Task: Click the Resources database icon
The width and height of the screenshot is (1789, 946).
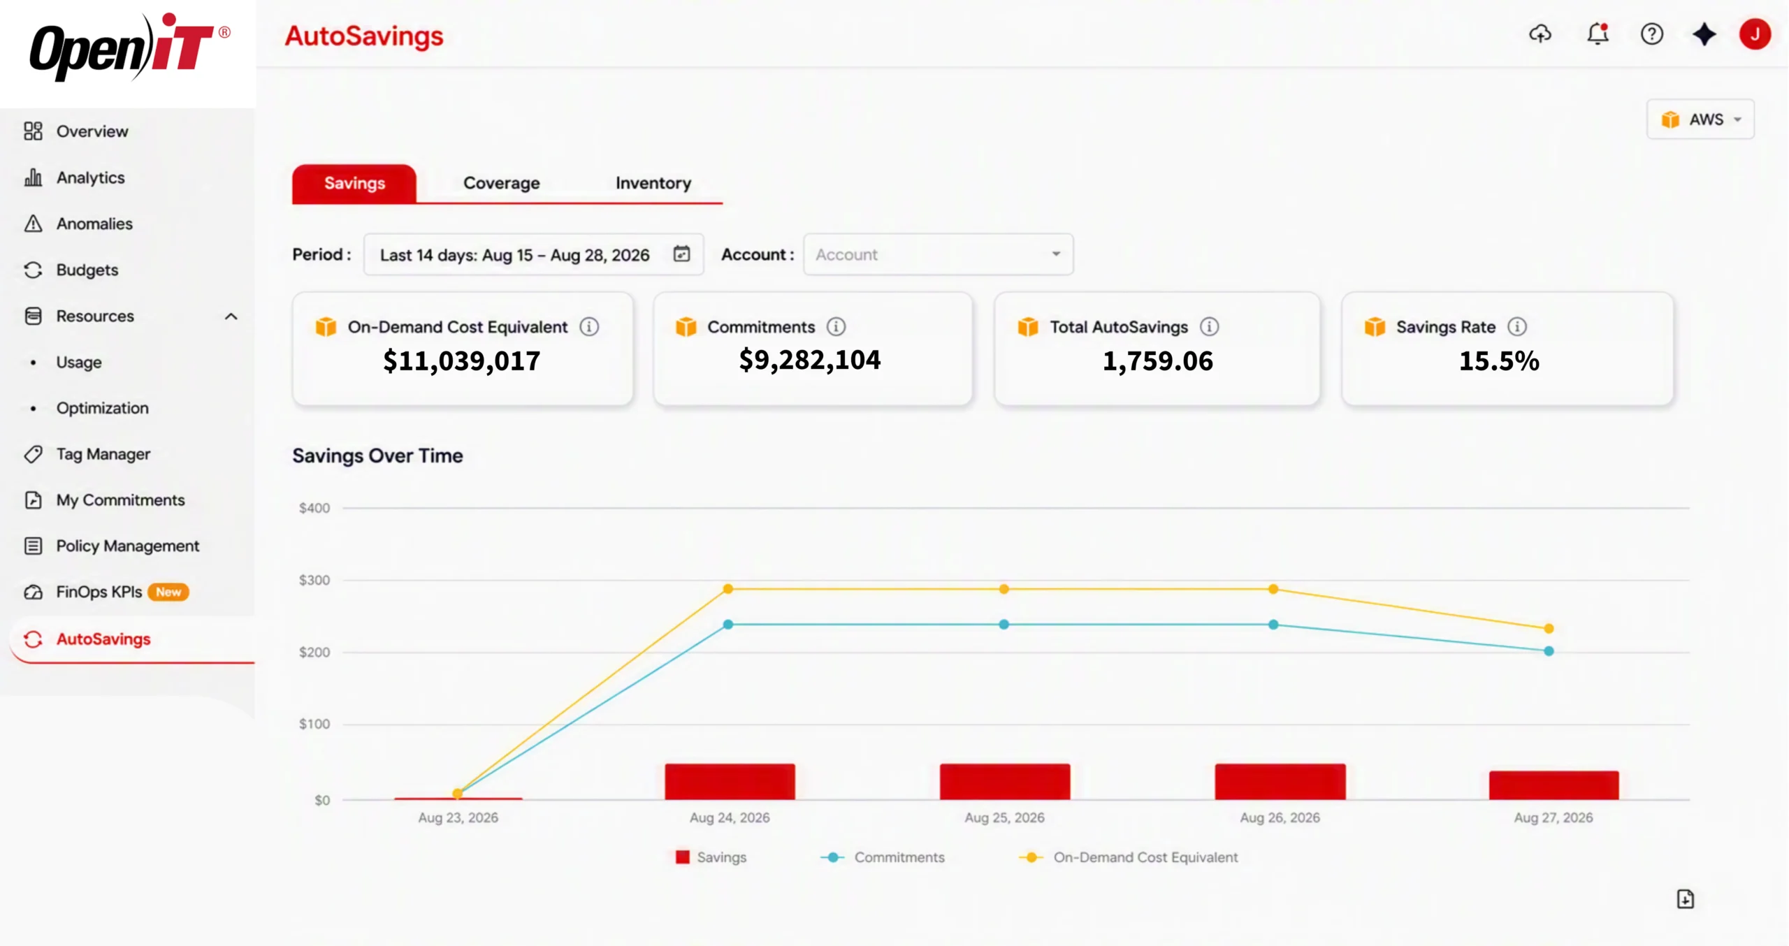Action: (x=33, y=316)
